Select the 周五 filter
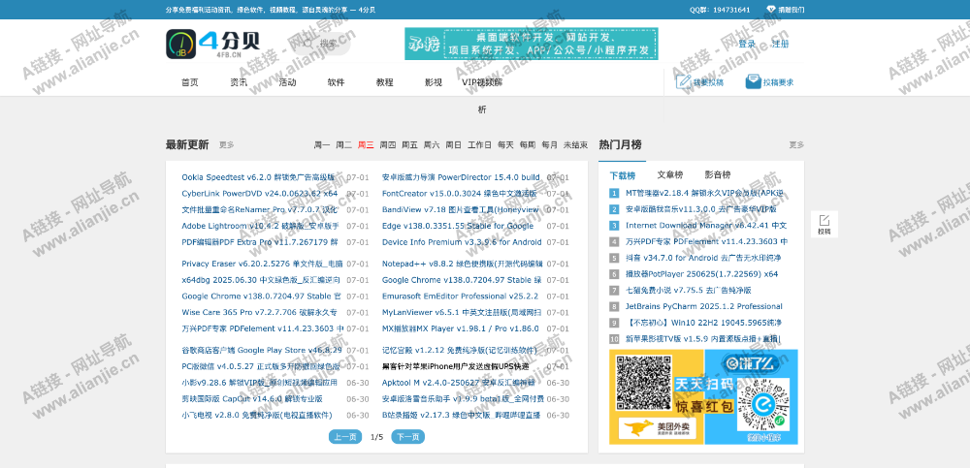The width and height of the screenshot is (970, 468). tap(409, 144)
